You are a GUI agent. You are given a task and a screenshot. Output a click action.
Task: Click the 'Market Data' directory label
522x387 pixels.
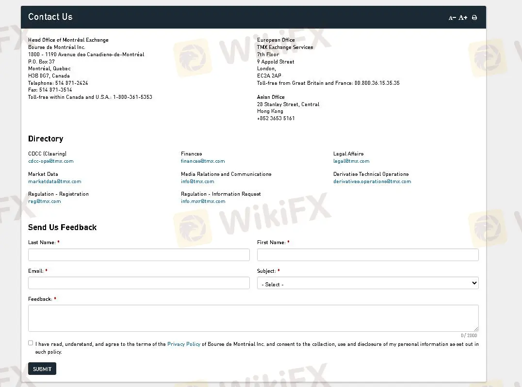(x=43, y=174)
